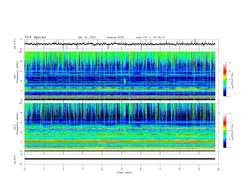Click the red band near 3.5 kHz in ch.2 spectrogram
This screenshot has width=246, height=190.
pos(120,134)
